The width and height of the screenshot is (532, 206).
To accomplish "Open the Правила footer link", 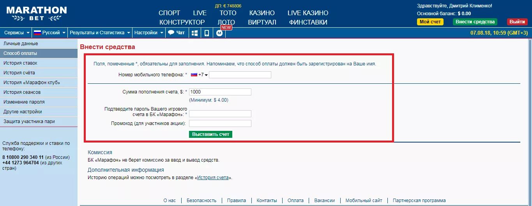I will 237,201.
